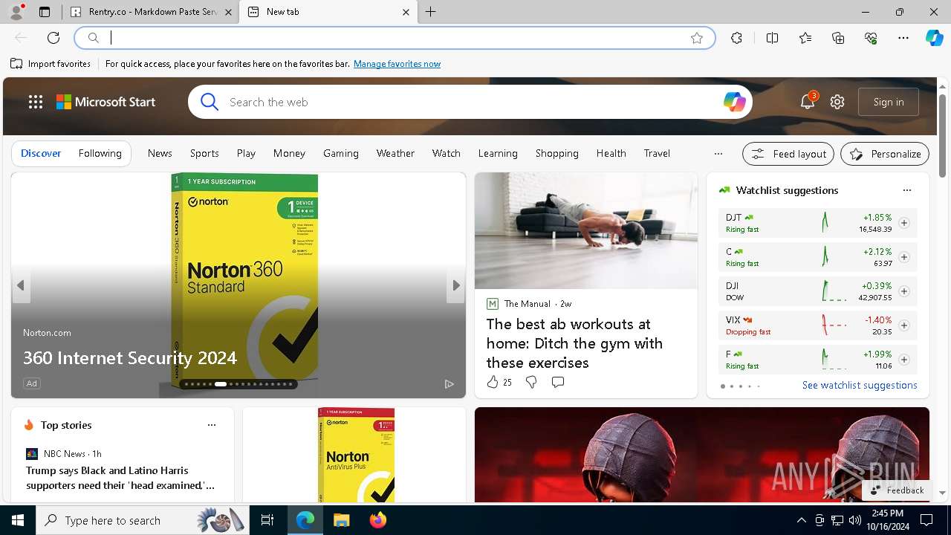Switch to the Rentry.co browser tab
This screenshot has height=535, width=951.
[152, 12]
